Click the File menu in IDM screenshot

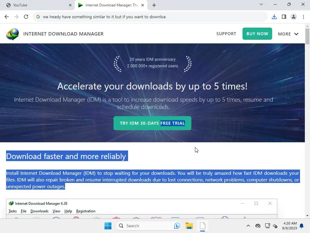pos(24,211)
